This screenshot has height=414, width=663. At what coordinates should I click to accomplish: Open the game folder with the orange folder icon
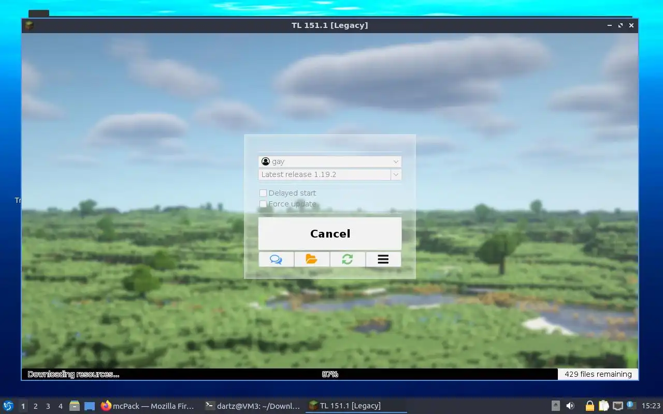point(311,259)
